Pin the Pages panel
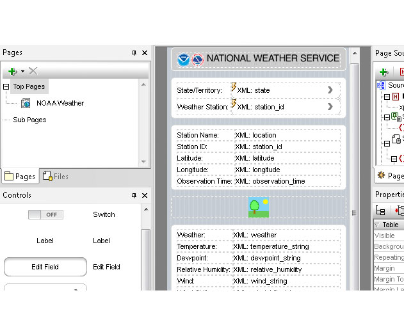The image size is (404, 334). [134, 53]
